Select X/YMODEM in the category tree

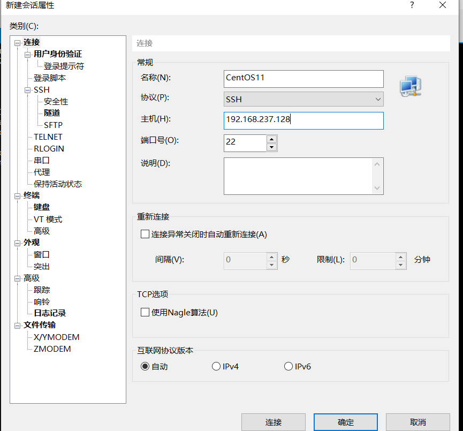[x=56, y=337]
